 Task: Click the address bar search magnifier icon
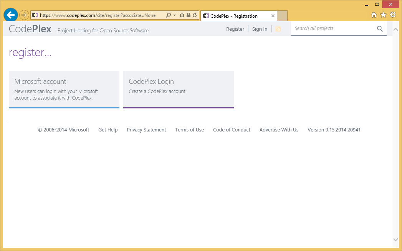pyautogui.click(x=168, y=15)
